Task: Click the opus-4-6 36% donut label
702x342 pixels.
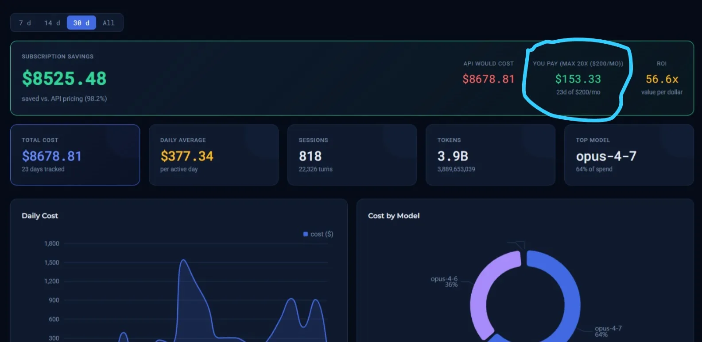Action: [x=444, y=282]
